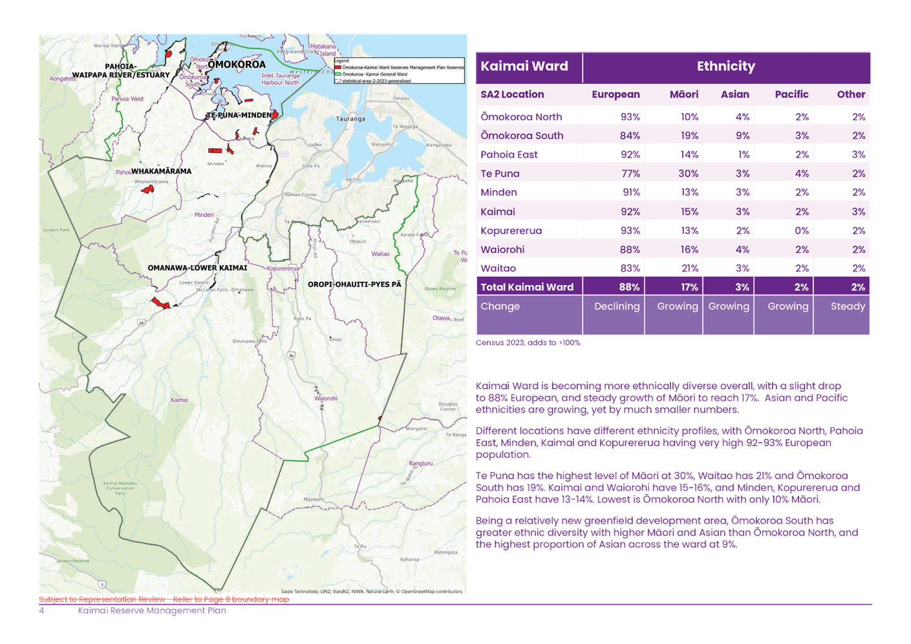
Task: Click the red reserve marker near Pahoia-Waipapa River/Estuary
Action: click(169, 55)
